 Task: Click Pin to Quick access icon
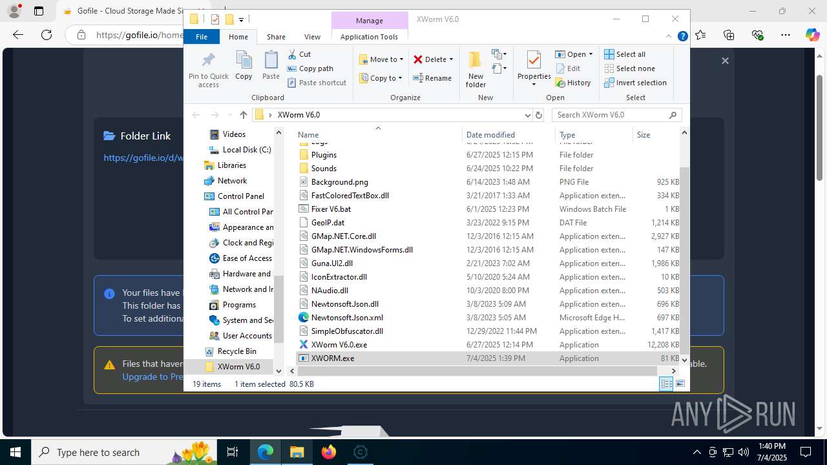pyautogui.click(x=208, y=60)
